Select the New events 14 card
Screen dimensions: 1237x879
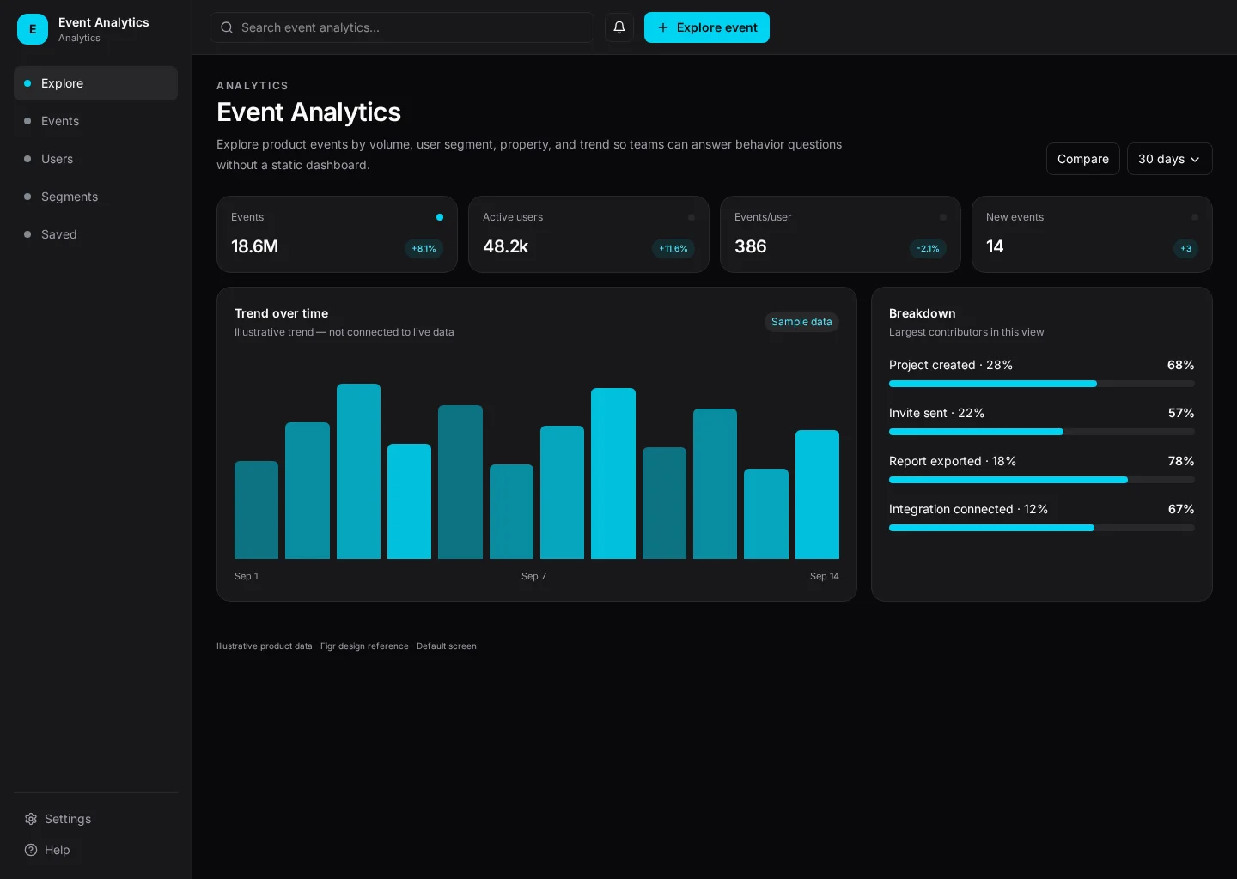tap(1092, 234)
